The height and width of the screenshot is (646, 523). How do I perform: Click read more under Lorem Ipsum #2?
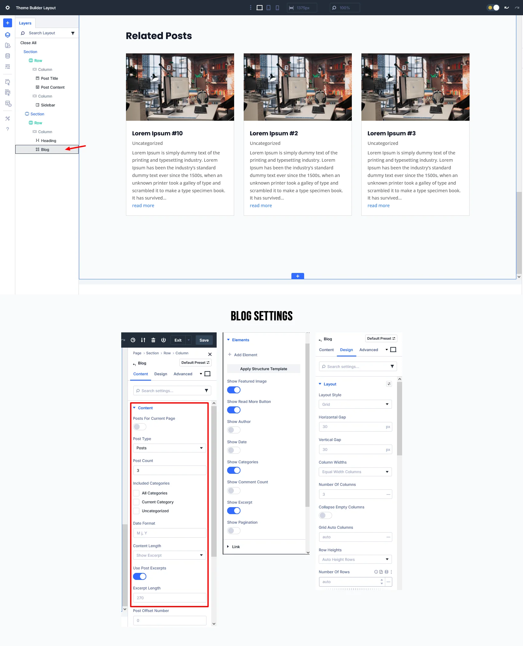(x=261, y=206)
